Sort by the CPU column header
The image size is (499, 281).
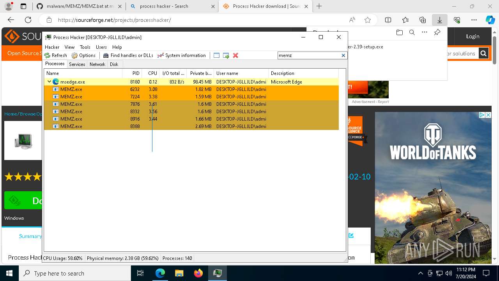pos(151,73)
